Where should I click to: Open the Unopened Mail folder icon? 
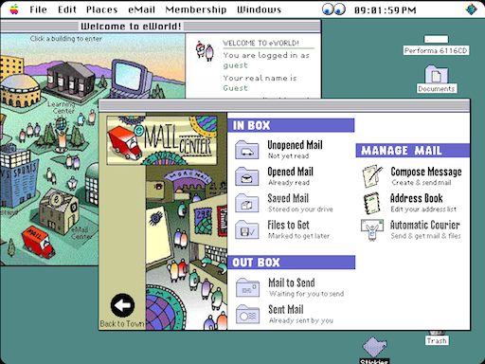(247, 150)
